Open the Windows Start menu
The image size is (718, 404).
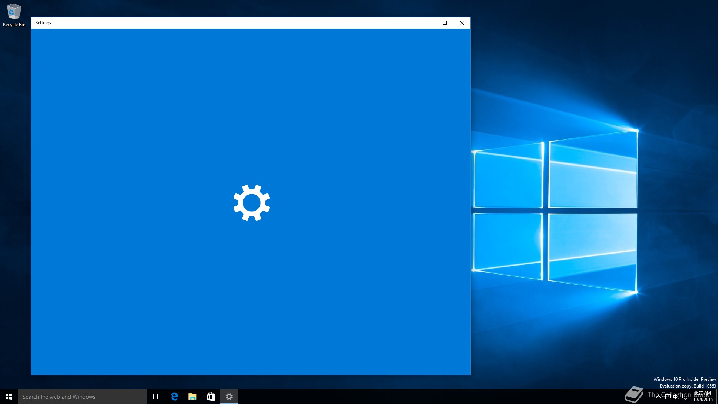pyautogui.click(x=9, y=397)
